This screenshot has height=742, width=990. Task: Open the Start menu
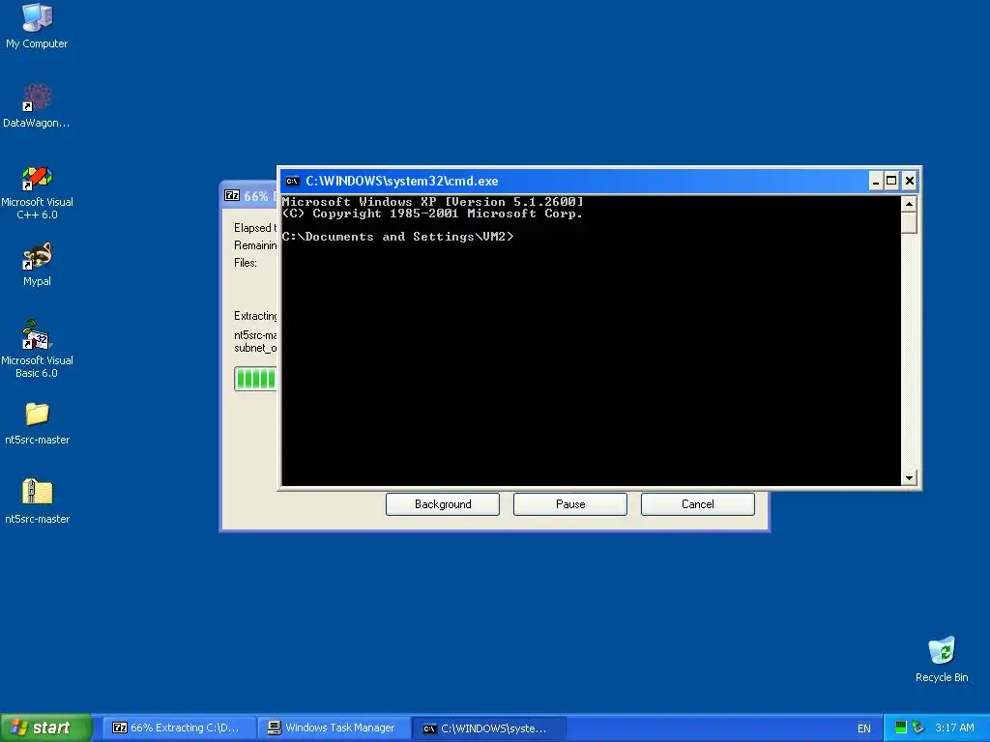click(45, 728)
